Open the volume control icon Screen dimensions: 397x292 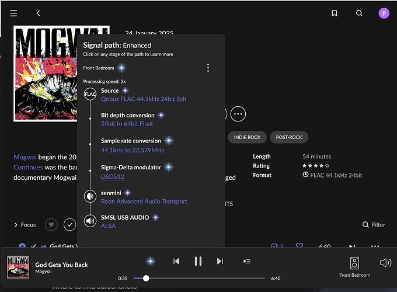pyautogui.click(x=385, y=263)
